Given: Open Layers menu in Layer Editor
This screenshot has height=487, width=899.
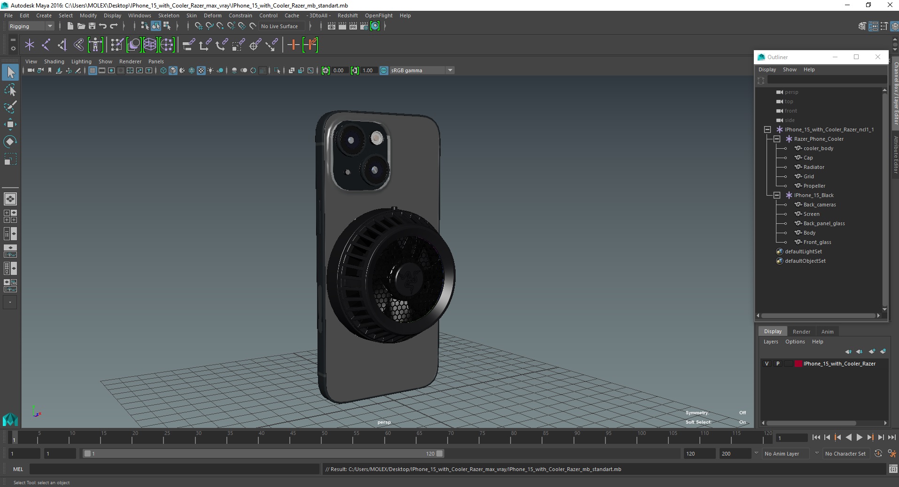Looking at the screenshot, I should 770,342.
